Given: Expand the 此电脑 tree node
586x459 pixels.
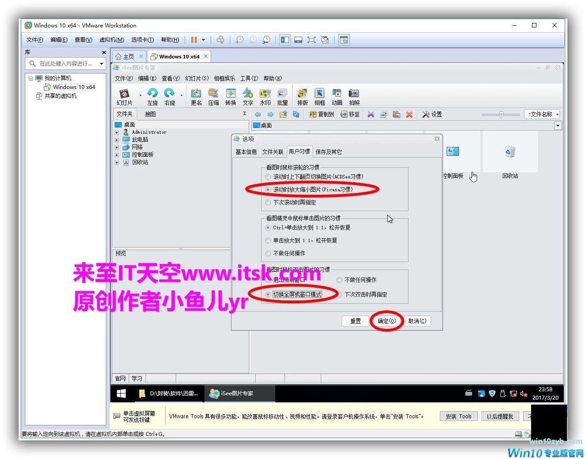Looking at the screenshot, I should pyautogui.click(x=117, y=140).
